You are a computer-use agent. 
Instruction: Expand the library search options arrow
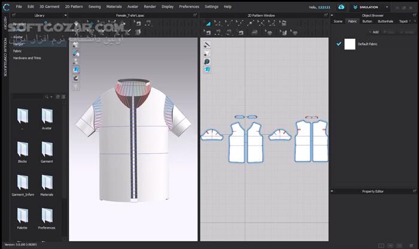click(x=52, y=96)
